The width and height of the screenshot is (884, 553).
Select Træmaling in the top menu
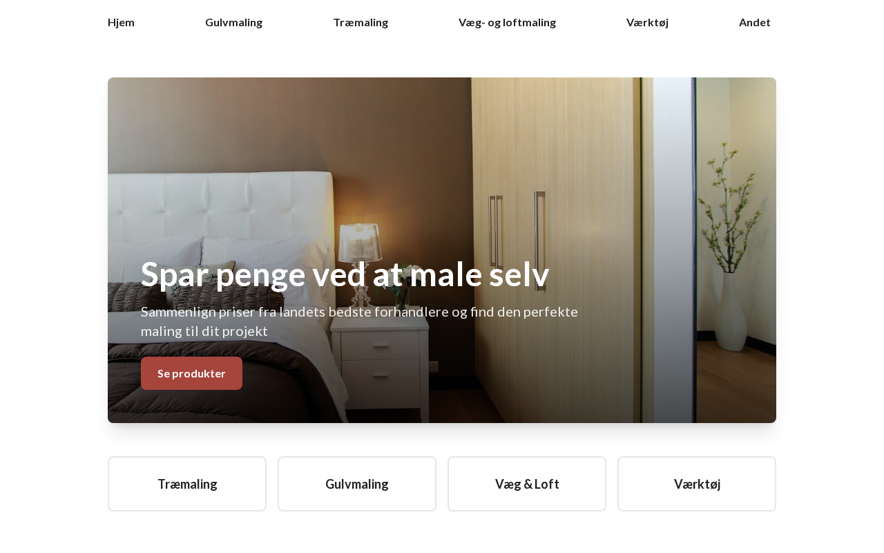(x=361, y=22)
